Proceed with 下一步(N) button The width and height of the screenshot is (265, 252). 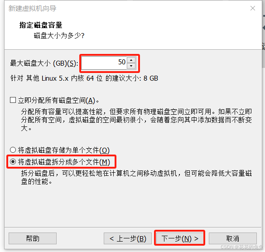tap(180, 238)
